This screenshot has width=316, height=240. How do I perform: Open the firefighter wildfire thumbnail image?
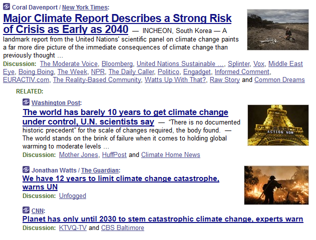click(x=276, y=185)
